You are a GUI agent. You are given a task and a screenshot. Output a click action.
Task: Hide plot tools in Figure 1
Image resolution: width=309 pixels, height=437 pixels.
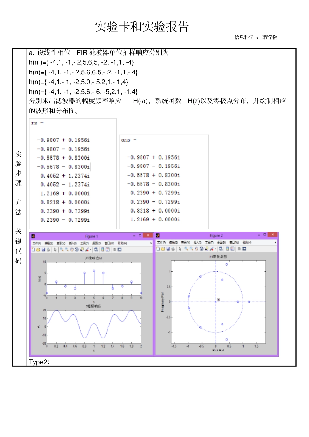point(114,250)
